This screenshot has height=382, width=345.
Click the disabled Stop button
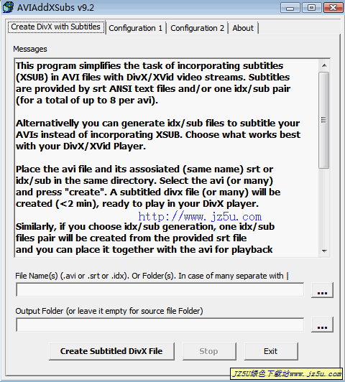pos(209,351)
